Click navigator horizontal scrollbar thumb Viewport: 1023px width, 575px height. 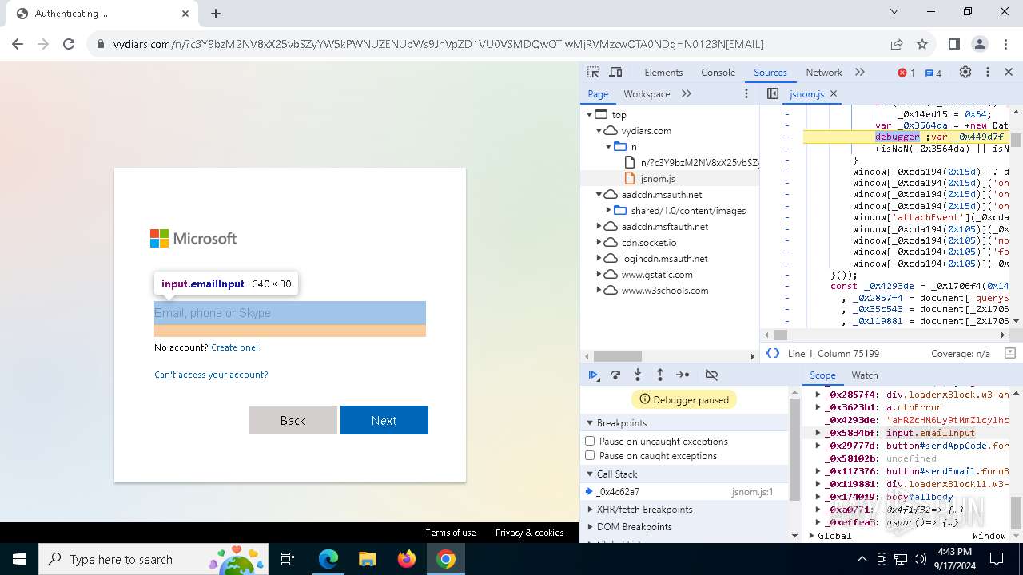click(618, 356)
